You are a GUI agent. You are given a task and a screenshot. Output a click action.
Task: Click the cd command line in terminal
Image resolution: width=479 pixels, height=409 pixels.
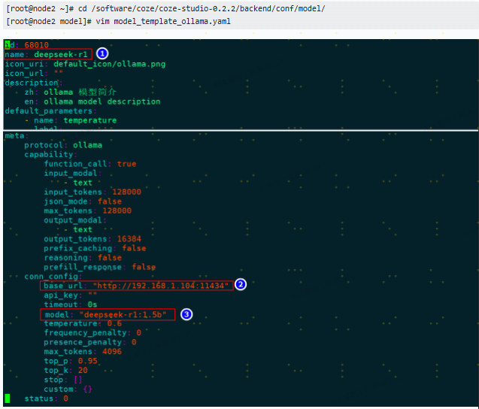point(165,8)
